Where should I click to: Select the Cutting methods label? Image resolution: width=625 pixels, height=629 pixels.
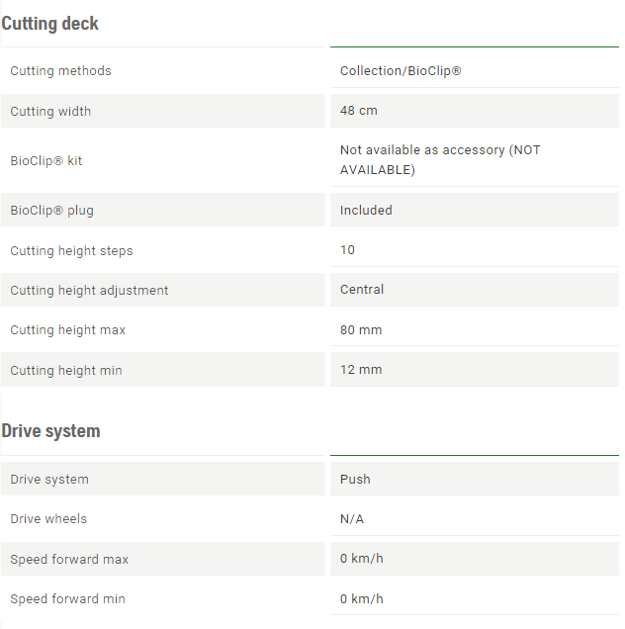(61, 71)
